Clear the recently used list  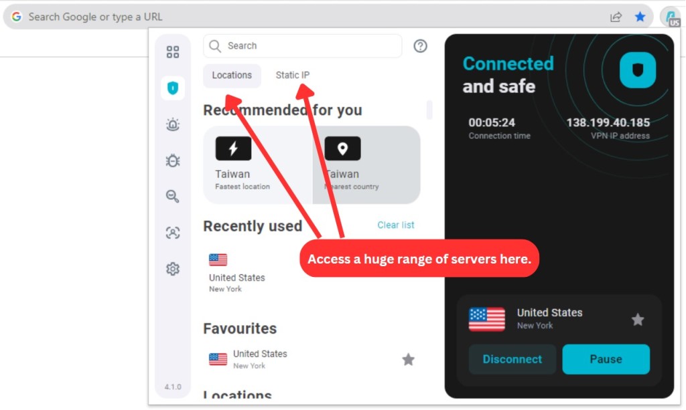click(395, 225)
